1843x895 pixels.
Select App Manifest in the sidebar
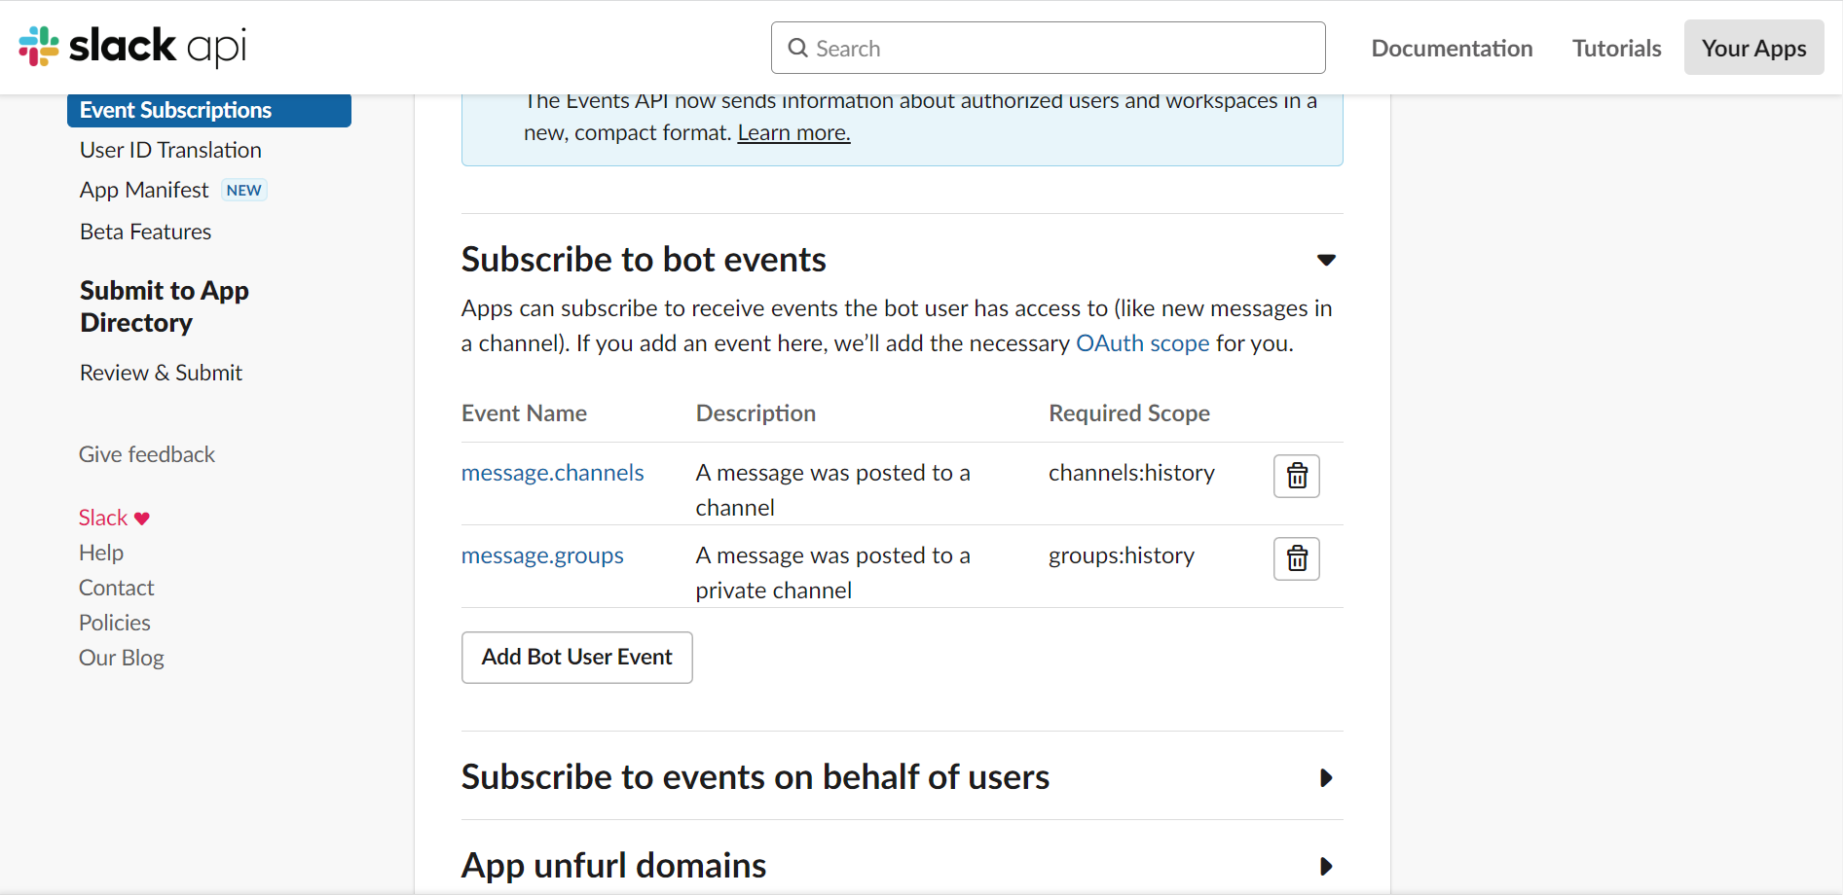click(x=144, y=191)
